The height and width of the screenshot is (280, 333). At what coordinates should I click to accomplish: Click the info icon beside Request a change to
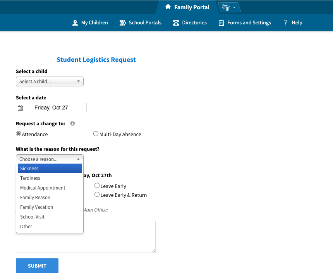click(72, 123)
